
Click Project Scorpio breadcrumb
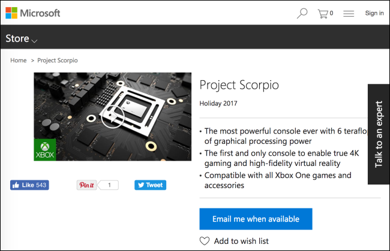(58, 61)
